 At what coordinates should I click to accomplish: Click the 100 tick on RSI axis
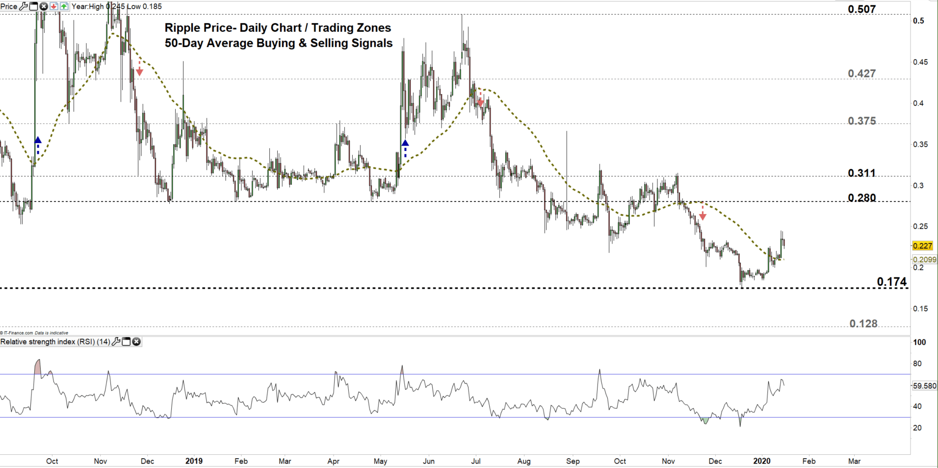pyautogui.click(x=920, y=342)
